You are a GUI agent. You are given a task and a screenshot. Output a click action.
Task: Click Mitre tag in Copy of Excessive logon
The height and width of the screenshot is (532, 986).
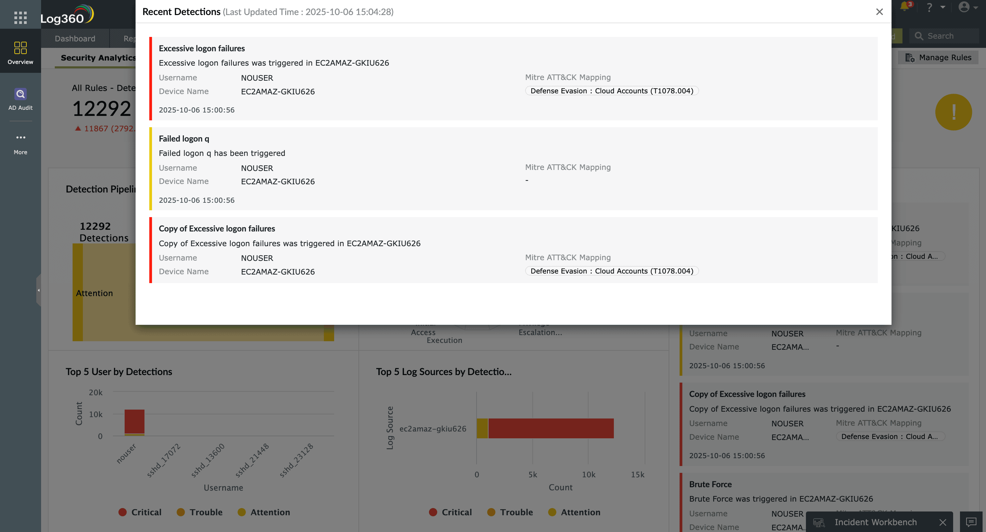click(x=612, y=271)
